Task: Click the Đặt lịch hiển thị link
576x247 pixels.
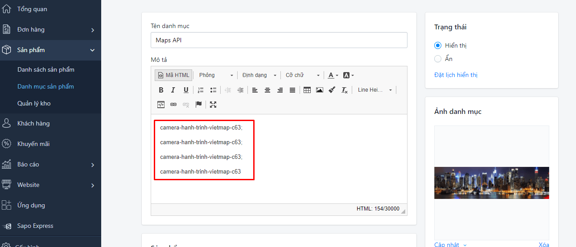Action: [x=456, y=75]
